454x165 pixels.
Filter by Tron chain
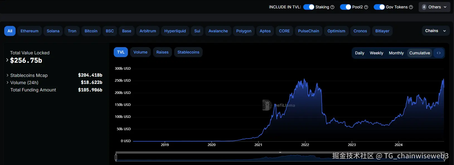click(x=72, y=31)
